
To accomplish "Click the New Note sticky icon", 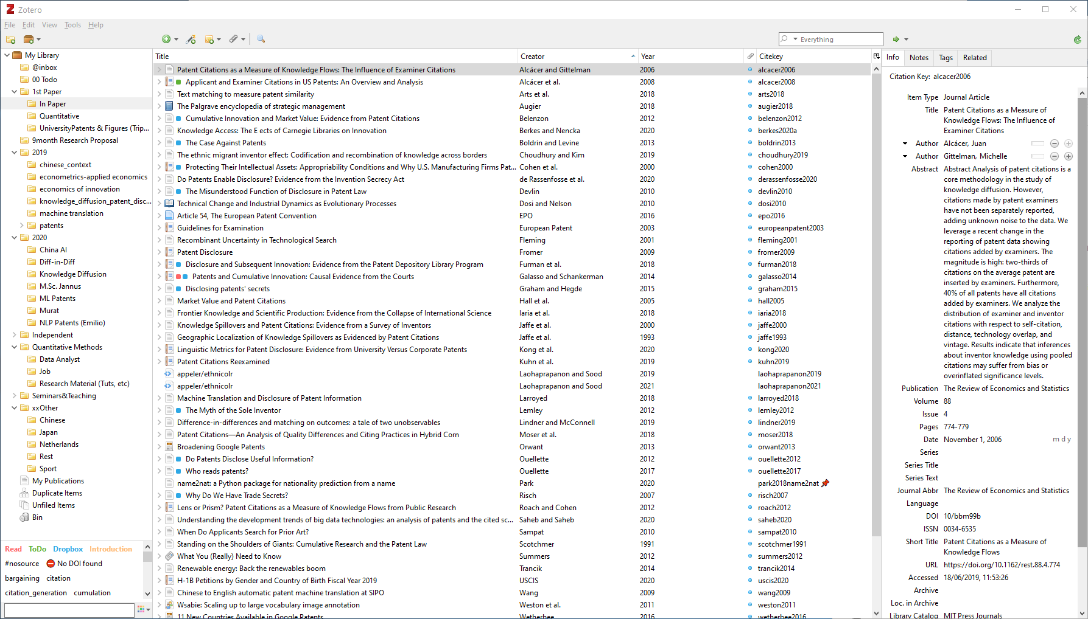I will (x=209, y=40).
